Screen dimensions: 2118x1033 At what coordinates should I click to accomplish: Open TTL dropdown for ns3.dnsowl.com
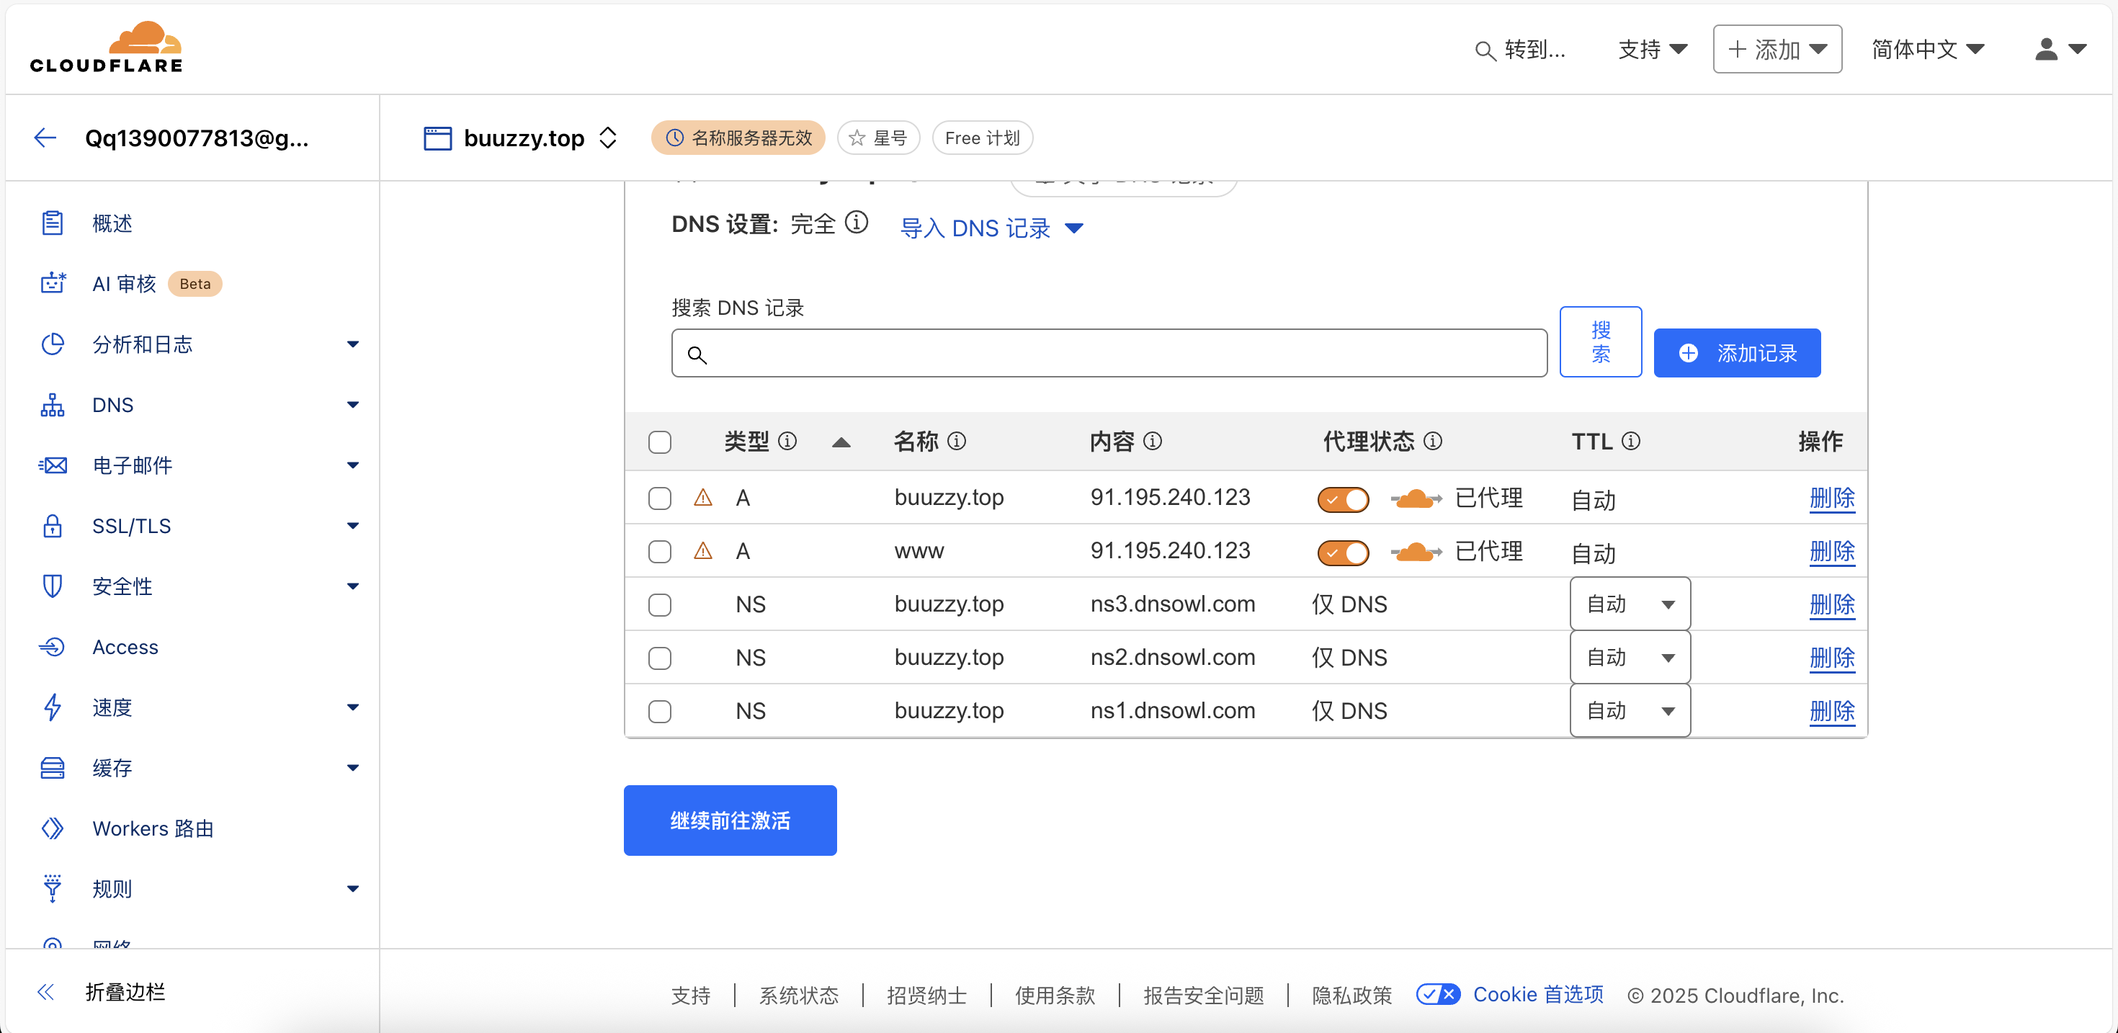coord(1630,604)
